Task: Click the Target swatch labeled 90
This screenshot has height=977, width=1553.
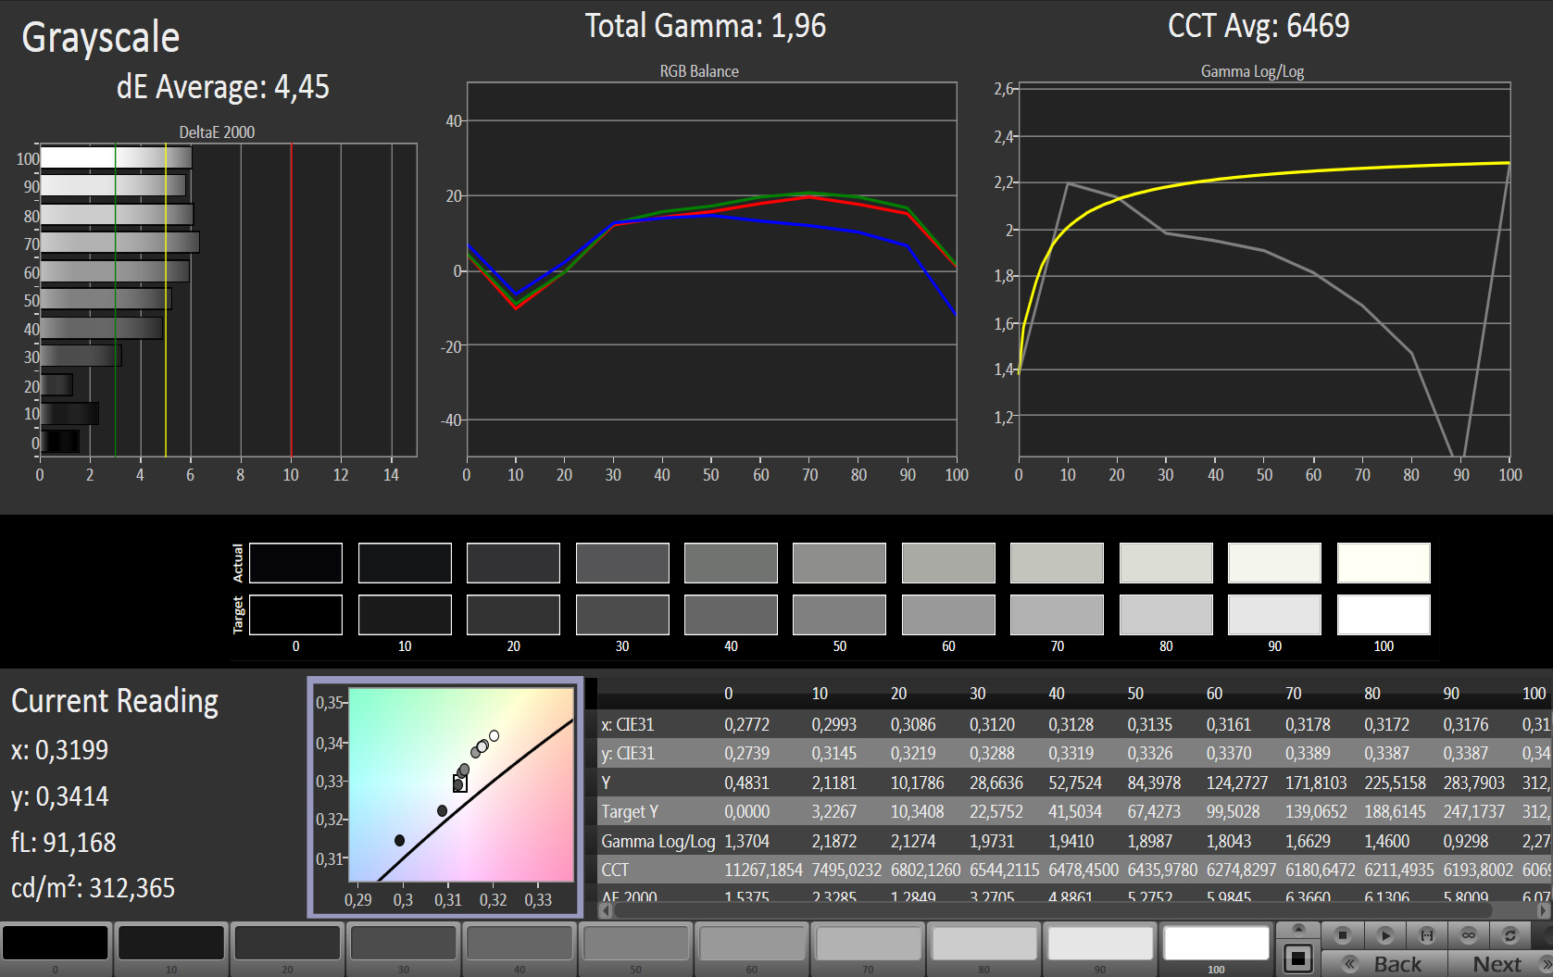Action: 1275,615
